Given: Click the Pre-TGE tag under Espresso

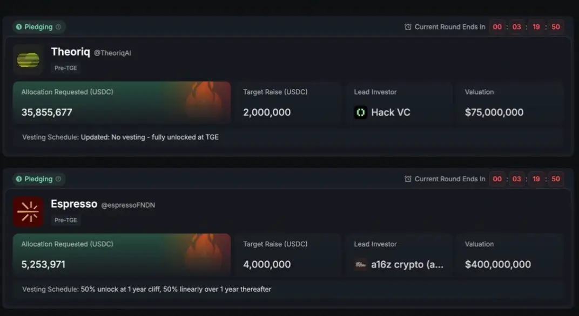Looking at the screenshot, I should [66, 220].
